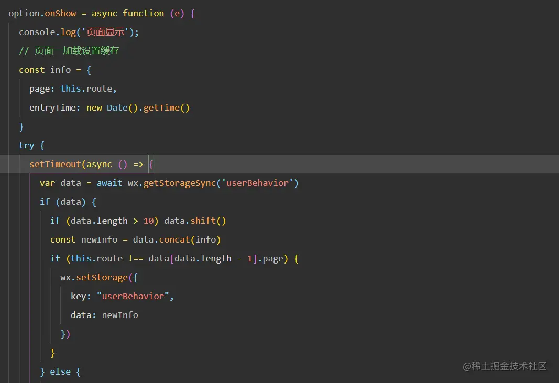Click the '} else {' line
The height and width of the screenshot is (383, 559).
(60, 372)
